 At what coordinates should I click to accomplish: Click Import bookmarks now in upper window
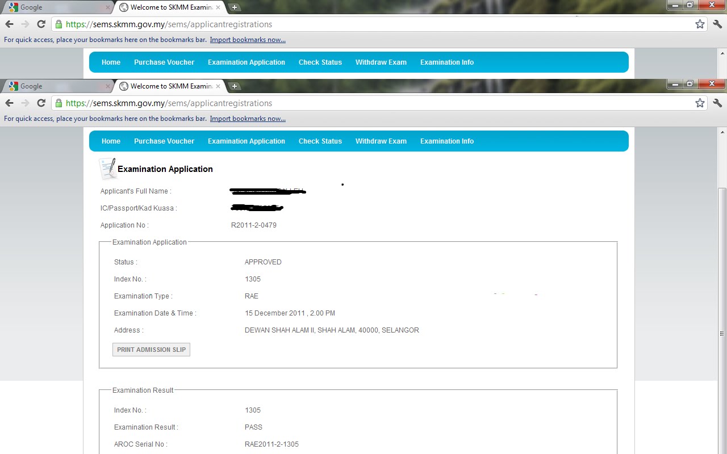tap(248, 40)
